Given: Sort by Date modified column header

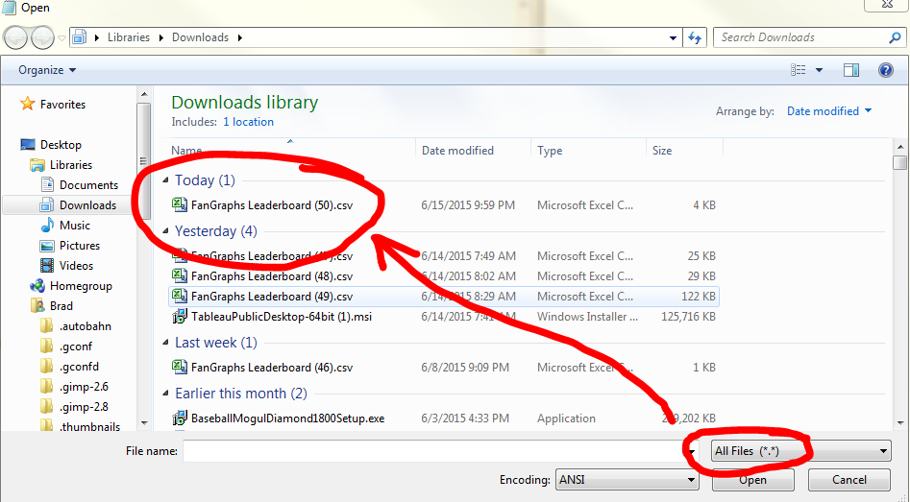Looking at the screenshot, I should click(457, 151).
